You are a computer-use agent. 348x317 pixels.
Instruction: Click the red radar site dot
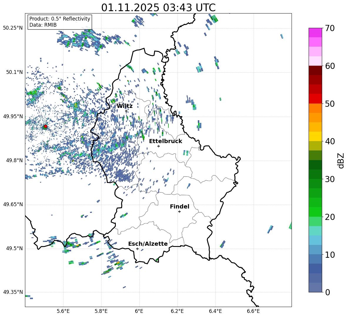tap(45, 126)
